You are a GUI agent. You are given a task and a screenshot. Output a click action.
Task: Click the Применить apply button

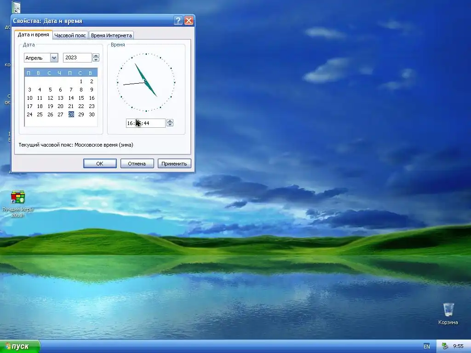tap(174, 164)
